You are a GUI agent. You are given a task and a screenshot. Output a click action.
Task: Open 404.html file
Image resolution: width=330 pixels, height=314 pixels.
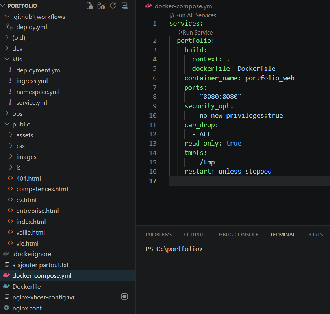coord(29,178)
